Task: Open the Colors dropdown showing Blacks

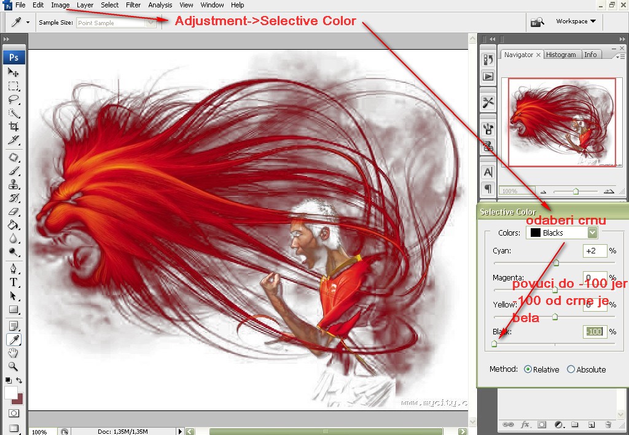Action: coord(561,233)
